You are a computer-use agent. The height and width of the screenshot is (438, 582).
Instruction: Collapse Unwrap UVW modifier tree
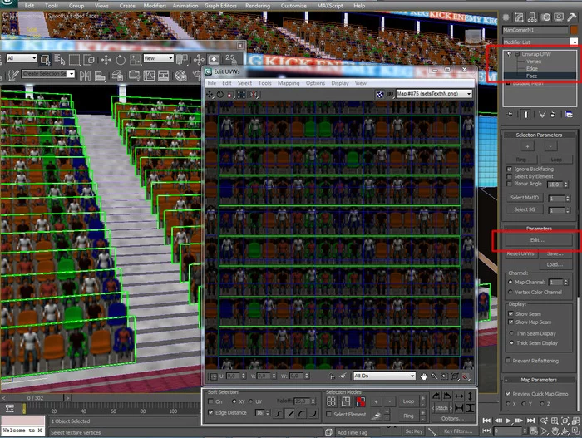click(516, 54)
